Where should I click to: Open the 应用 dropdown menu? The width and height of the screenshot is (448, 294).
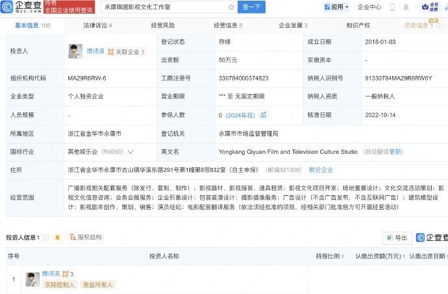click(x=336, y=7)
